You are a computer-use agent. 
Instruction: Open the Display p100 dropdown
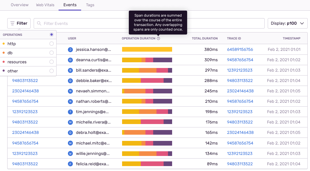pos(287,23)
